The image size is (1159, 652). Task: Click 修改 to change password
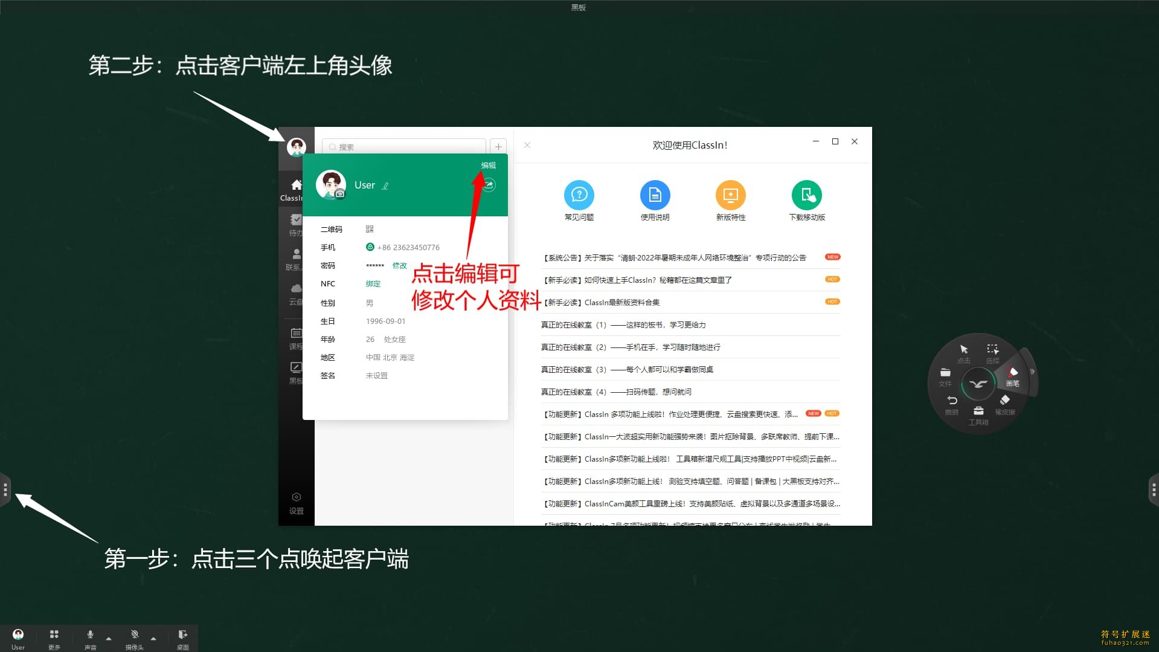coord(400,265)
